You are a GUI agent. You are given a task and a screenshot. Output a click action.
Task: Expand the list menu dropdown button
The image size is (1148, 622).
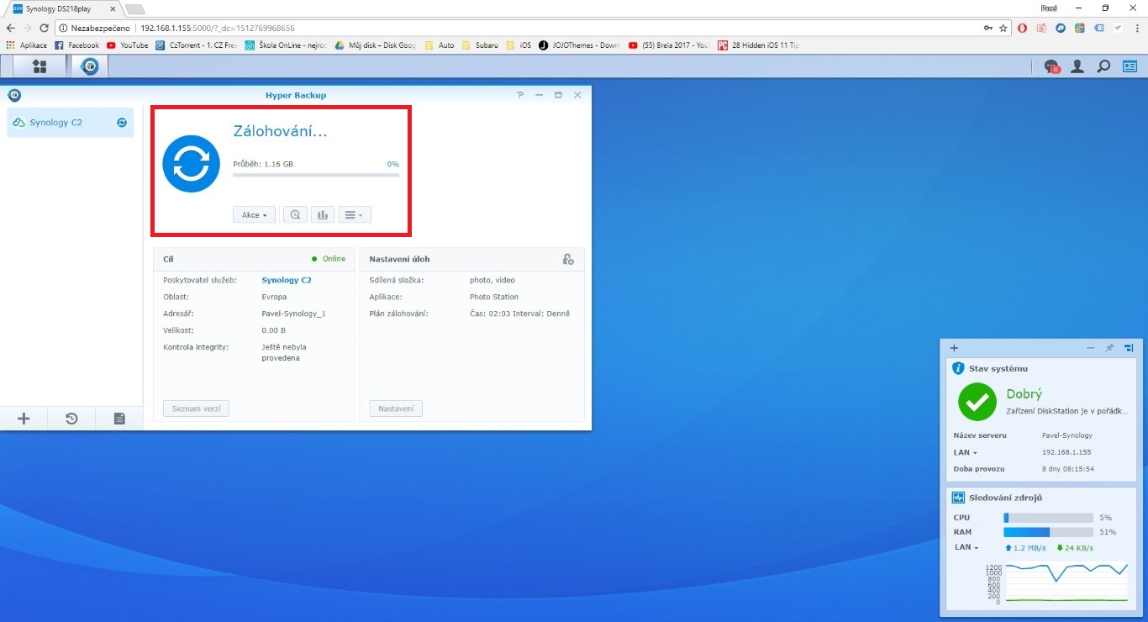(355, 215)
